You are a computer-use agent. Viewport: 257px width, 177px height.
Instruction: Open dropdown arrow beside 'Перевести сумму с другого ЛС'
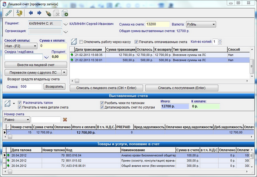[x=64, y=72]
